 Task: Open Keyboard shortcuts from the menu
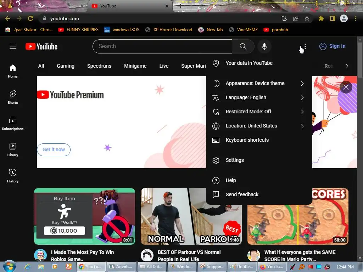[x=259, y=140]
